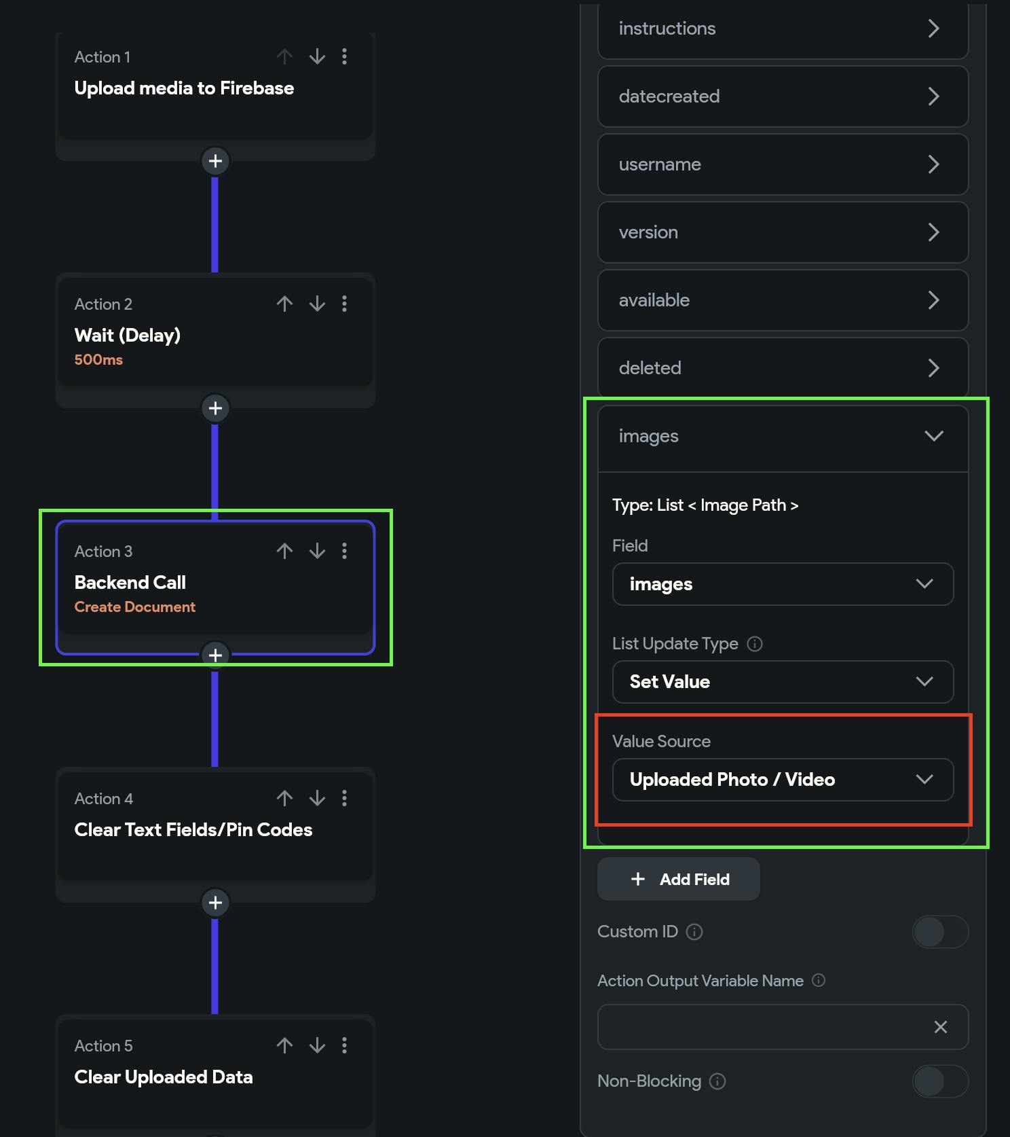The height and width of the screenshot is (1137, 1010).
Task: Open three-dot menu for Action 3
Action: pyautogui.click(x=345, y=551)
